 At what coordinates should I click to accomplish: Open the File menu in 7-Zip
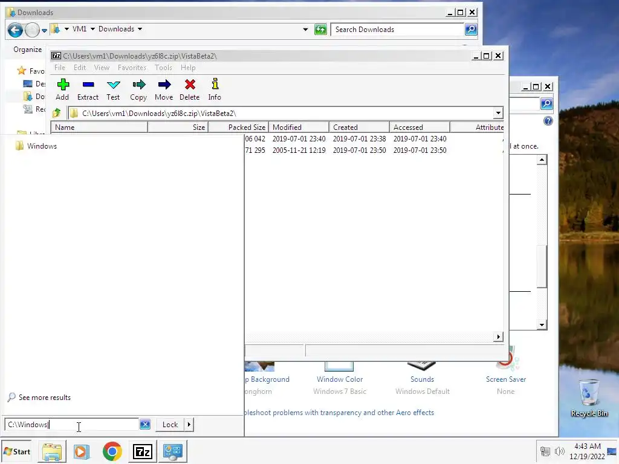60,68
